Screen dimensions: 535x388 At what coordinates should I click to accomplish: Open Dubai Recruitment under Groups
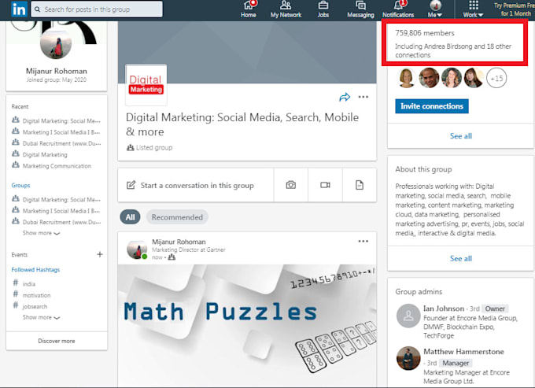[61, 222]
